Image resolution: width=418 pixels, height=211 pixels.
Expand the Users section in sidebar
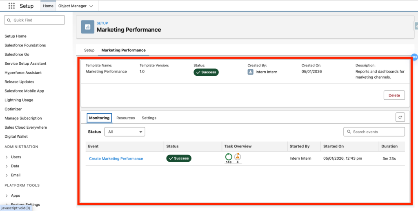(7, 157)
